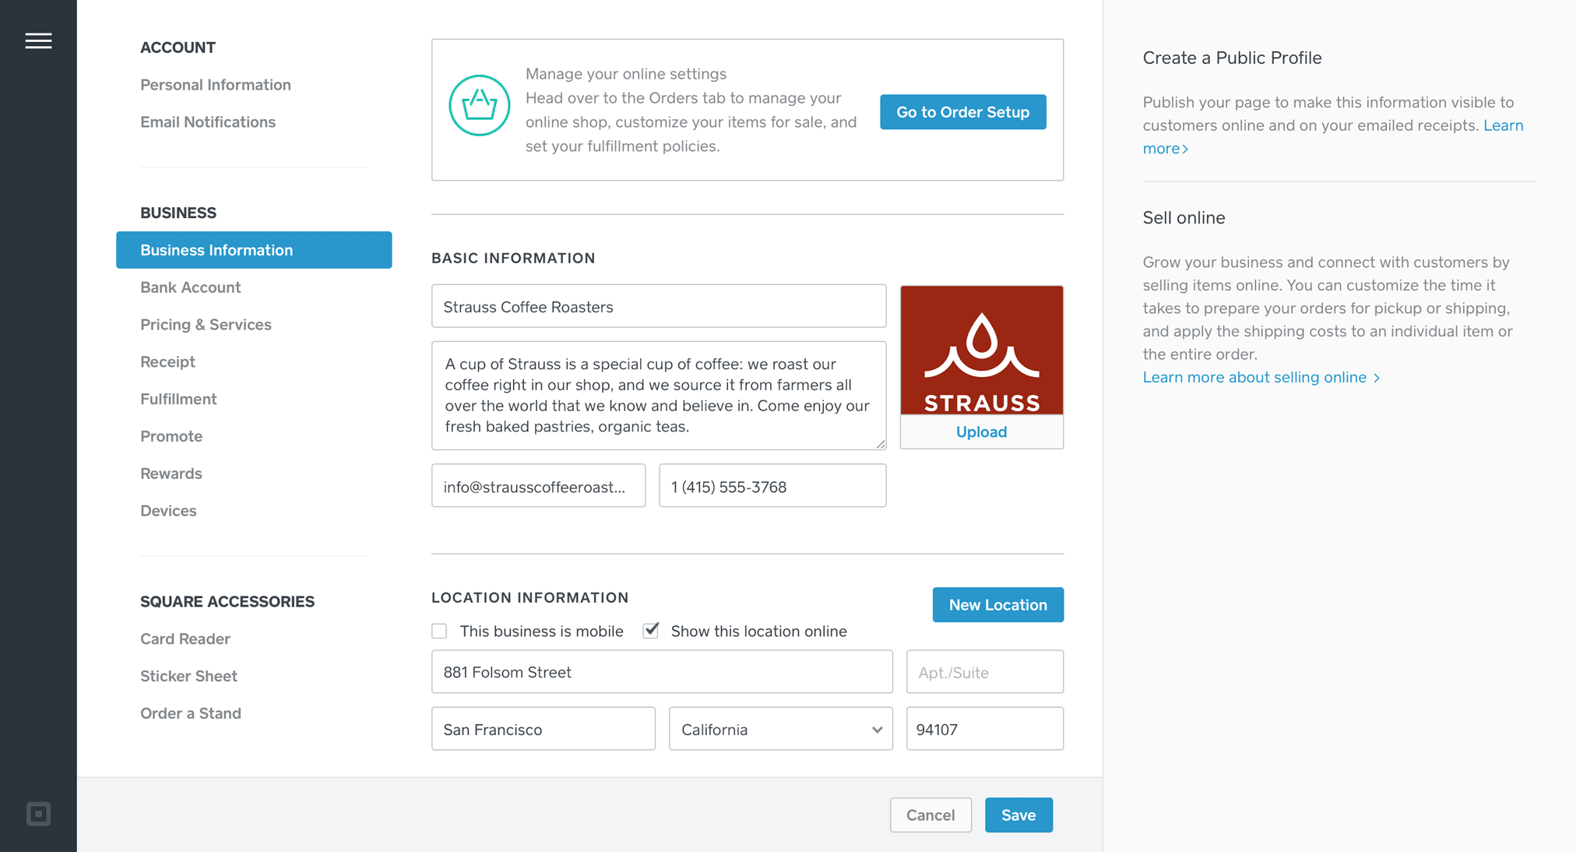Screen dimensions: 1576x852
Task: Go to Personal Information section
Action: pos(215,85)
